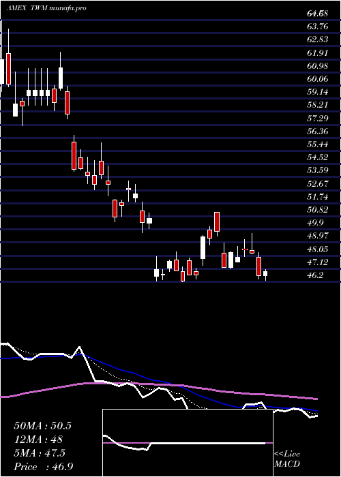Click the 53.59 price axis label
The width and height of the screenshot is (341, 477).
[318, 170]
